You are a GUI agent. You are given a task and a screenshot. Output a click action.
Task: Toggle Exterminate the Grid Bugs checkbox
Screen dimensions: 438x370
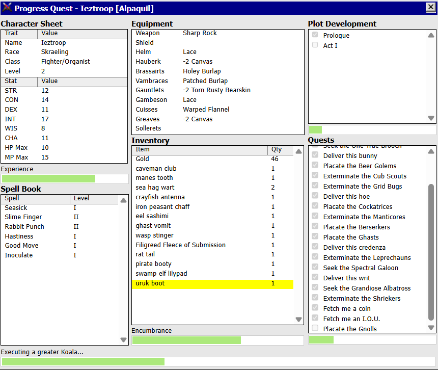(x=315, y=186)
